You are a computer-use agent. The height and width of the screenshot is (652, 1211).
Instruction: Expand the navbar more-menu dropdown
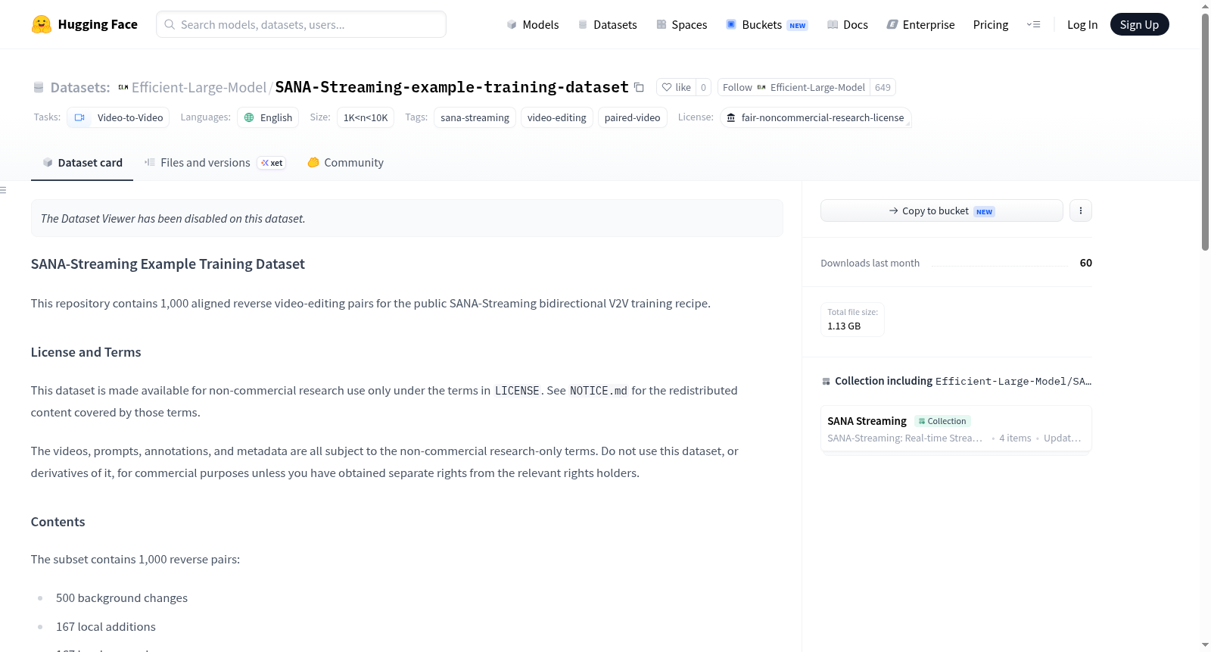(x=1033, y=24)
